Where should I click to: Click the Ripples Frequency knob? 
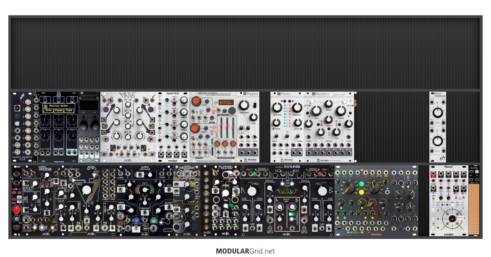coord(244,105)
